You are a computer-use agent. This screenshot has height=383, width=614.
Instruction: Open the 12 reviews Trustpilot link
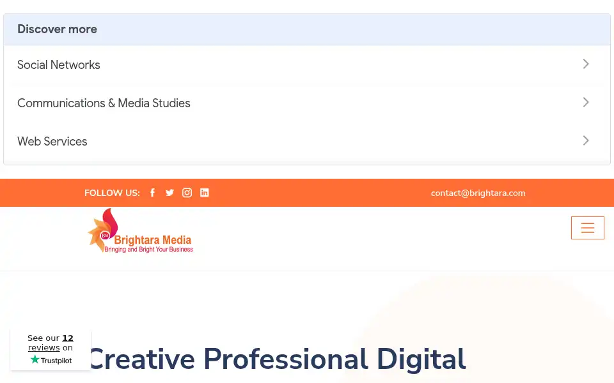(x=51, y=343)
